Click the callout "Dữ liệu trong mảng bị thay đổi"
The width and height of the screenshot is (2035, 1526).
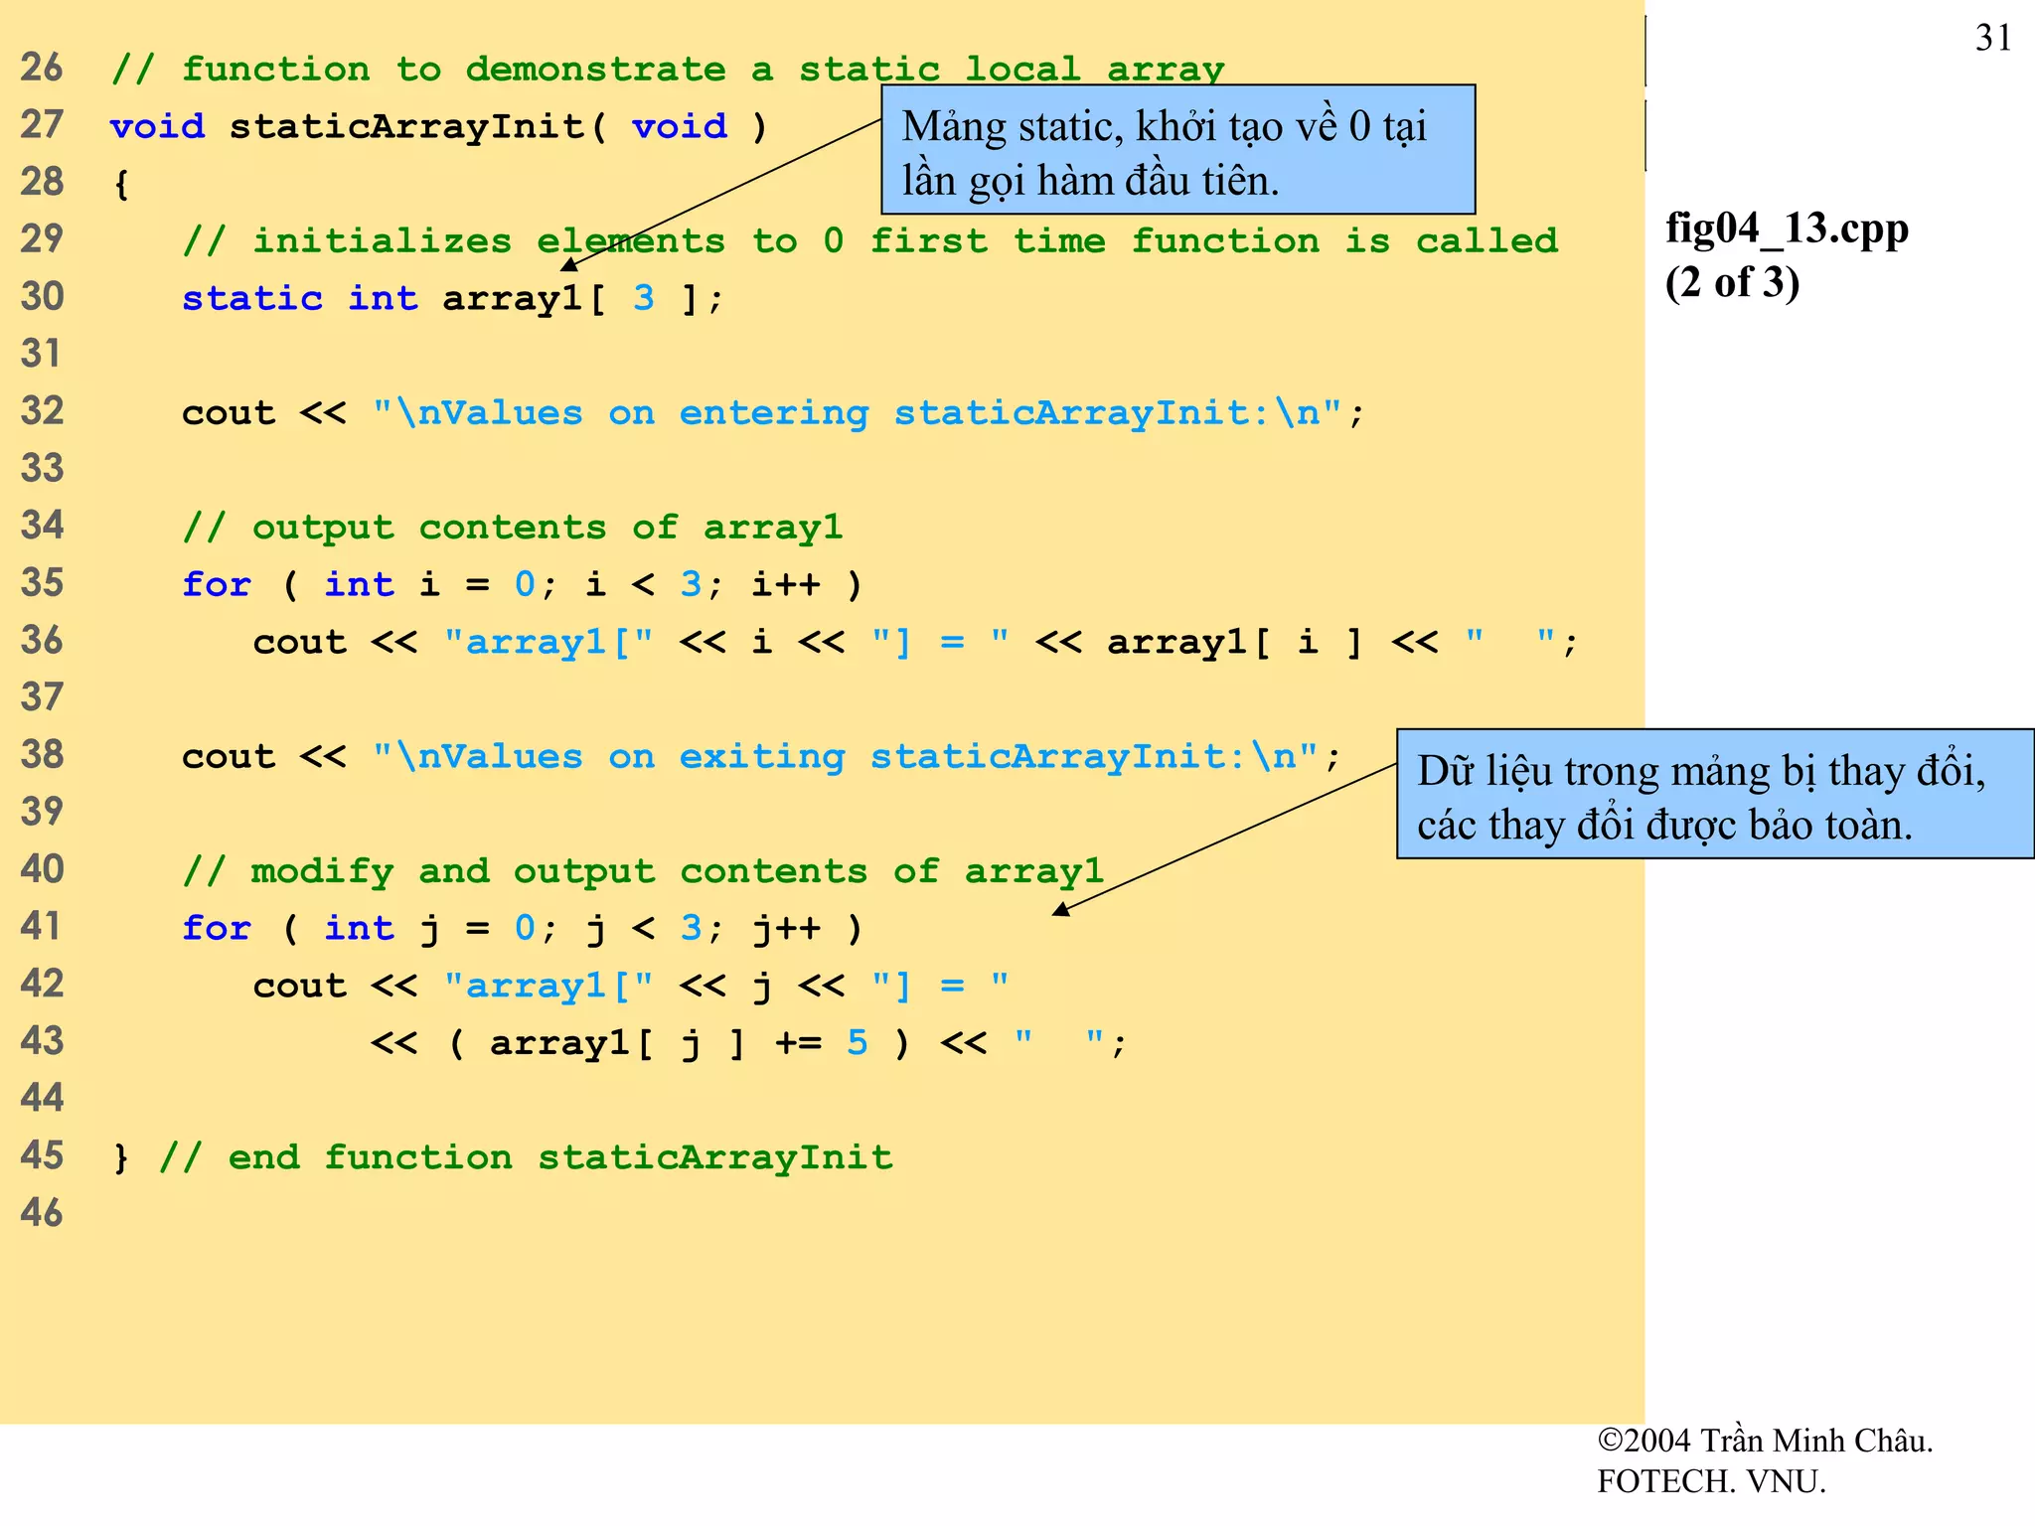(1715, 794)
